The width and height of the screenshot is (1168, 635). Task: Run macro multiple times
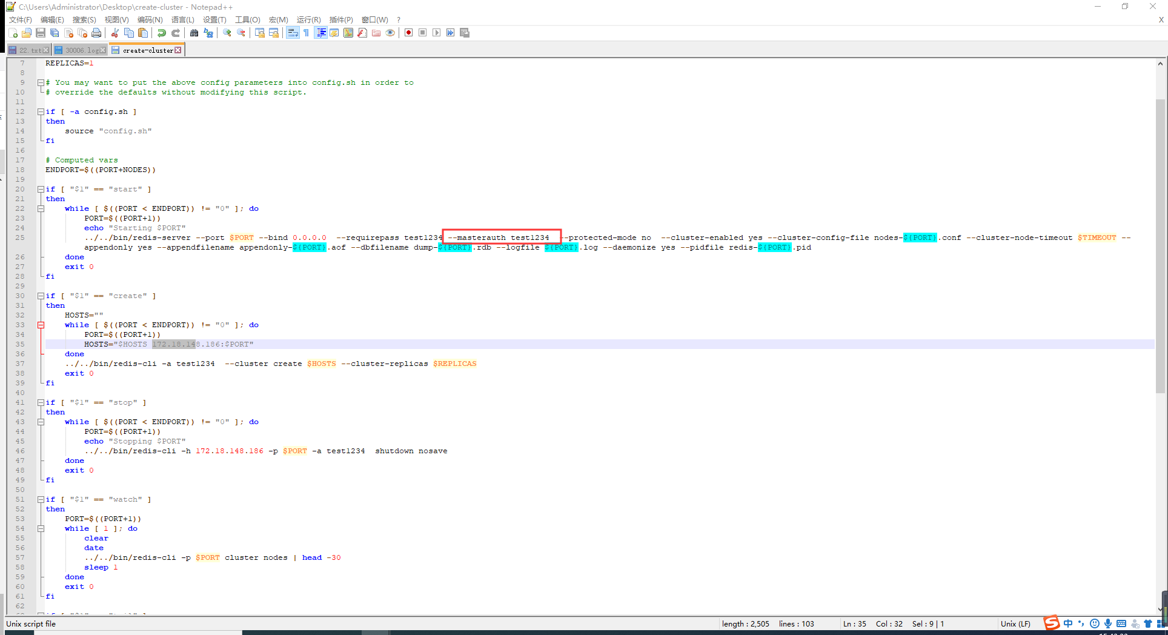click(451, 33)
